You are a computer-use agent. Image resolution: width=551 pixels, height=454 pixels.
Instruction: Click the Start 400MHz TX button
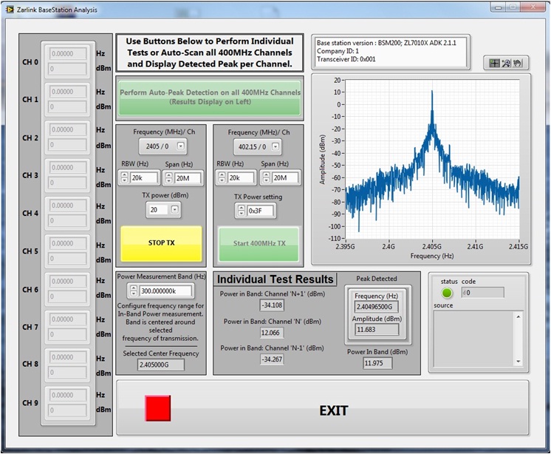(259, 244)
